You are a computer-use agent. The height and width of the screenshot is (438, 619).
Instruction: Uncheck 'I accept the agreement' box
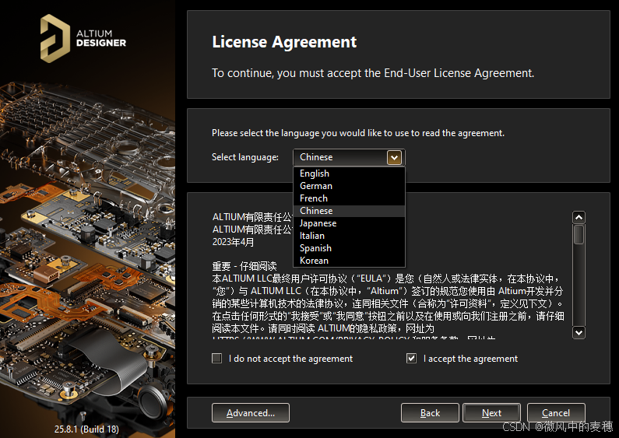411,359
